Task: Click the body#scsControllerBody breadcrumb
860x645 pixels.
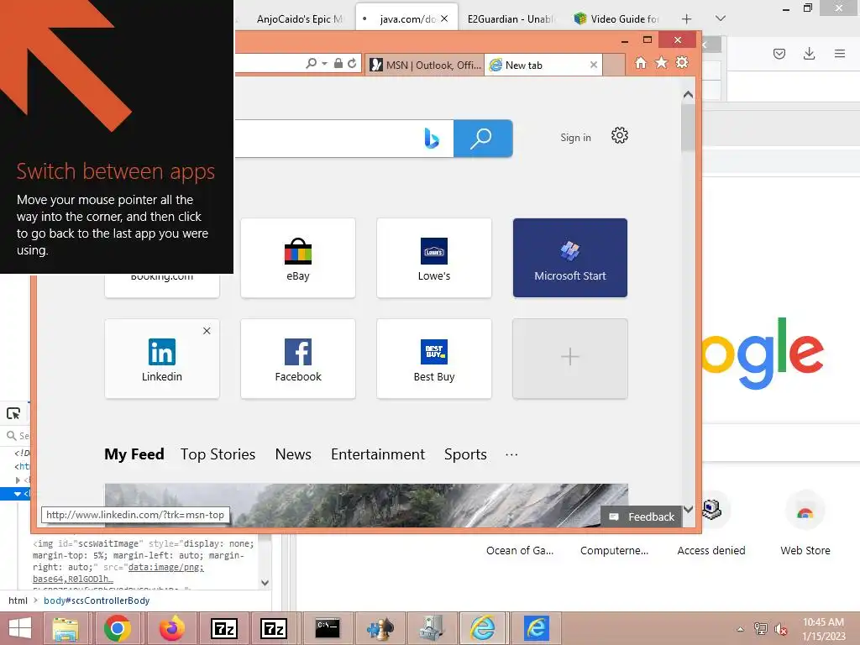Action: coord(97,600)
